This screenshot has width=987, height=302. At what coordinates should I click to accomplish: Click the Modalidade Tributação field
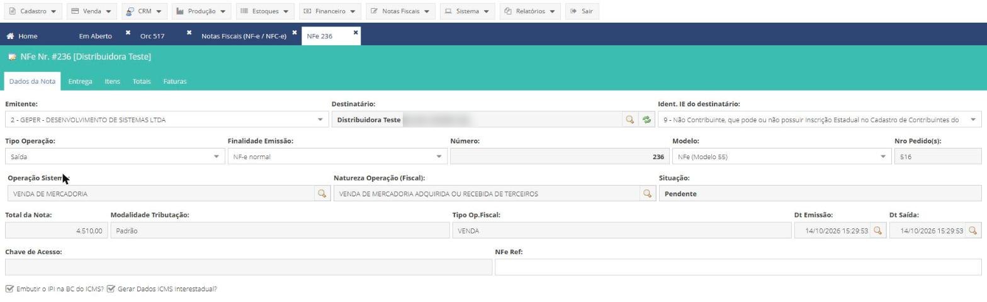pos(280,231)
